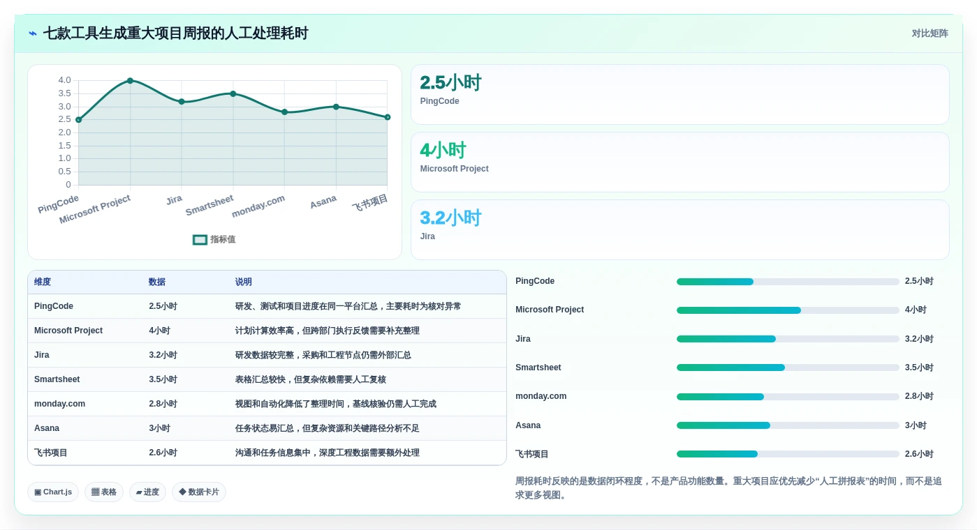Image resolution: width=977 pixels, height=530 pixels.
Task: Click the 3小时 value beside the Asana progress bar
Action: (916, 425)
